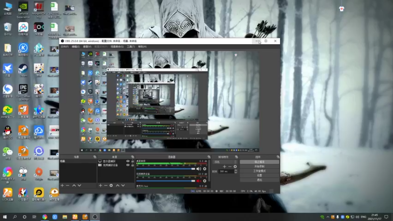Viewport: 393px width, 221px height.
Task: Click the 停止推流 stop streaming button
Action: click(259, 162)
